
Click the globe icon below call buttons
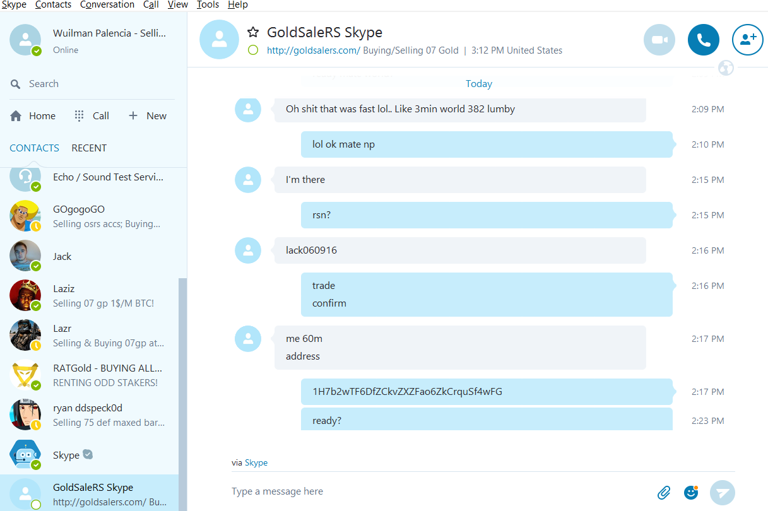[726, 68]
